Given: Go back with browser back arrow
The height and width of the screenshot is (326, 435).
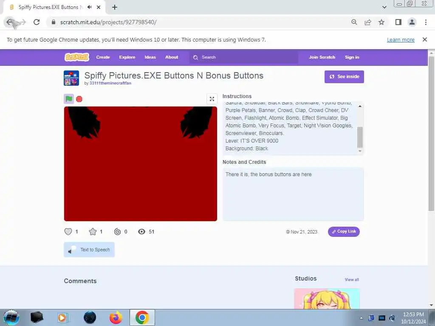Looking at the screenshot, I should 10,22.
